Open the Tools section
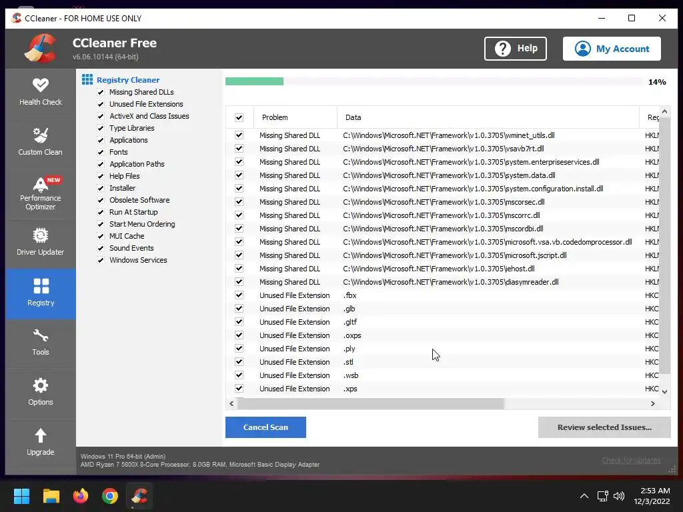The height and width of the screenshot is (512, 683). coord(41,343)
